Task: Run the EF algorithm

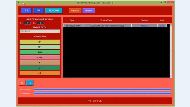Action: click(x=39, y=68)
